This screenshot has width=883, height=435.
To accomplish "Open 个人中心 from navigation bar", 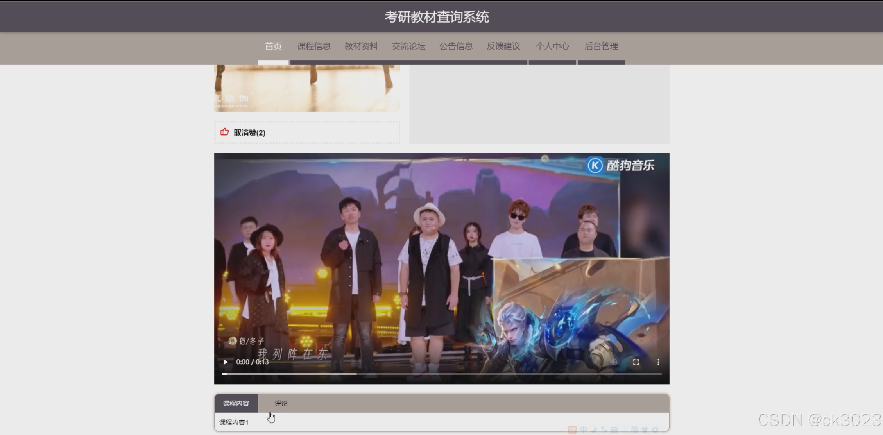I will pyautogui.click(x=552, y=46).
